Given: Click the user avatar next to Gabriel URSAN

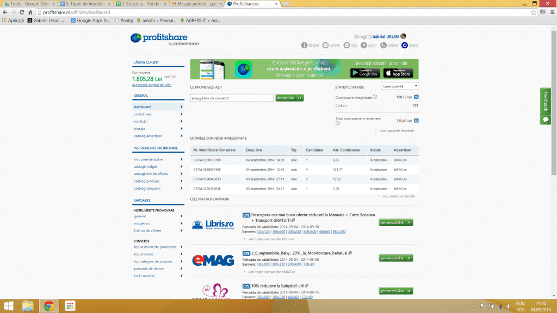Looking at the screenshot, I should coord(403,36).
